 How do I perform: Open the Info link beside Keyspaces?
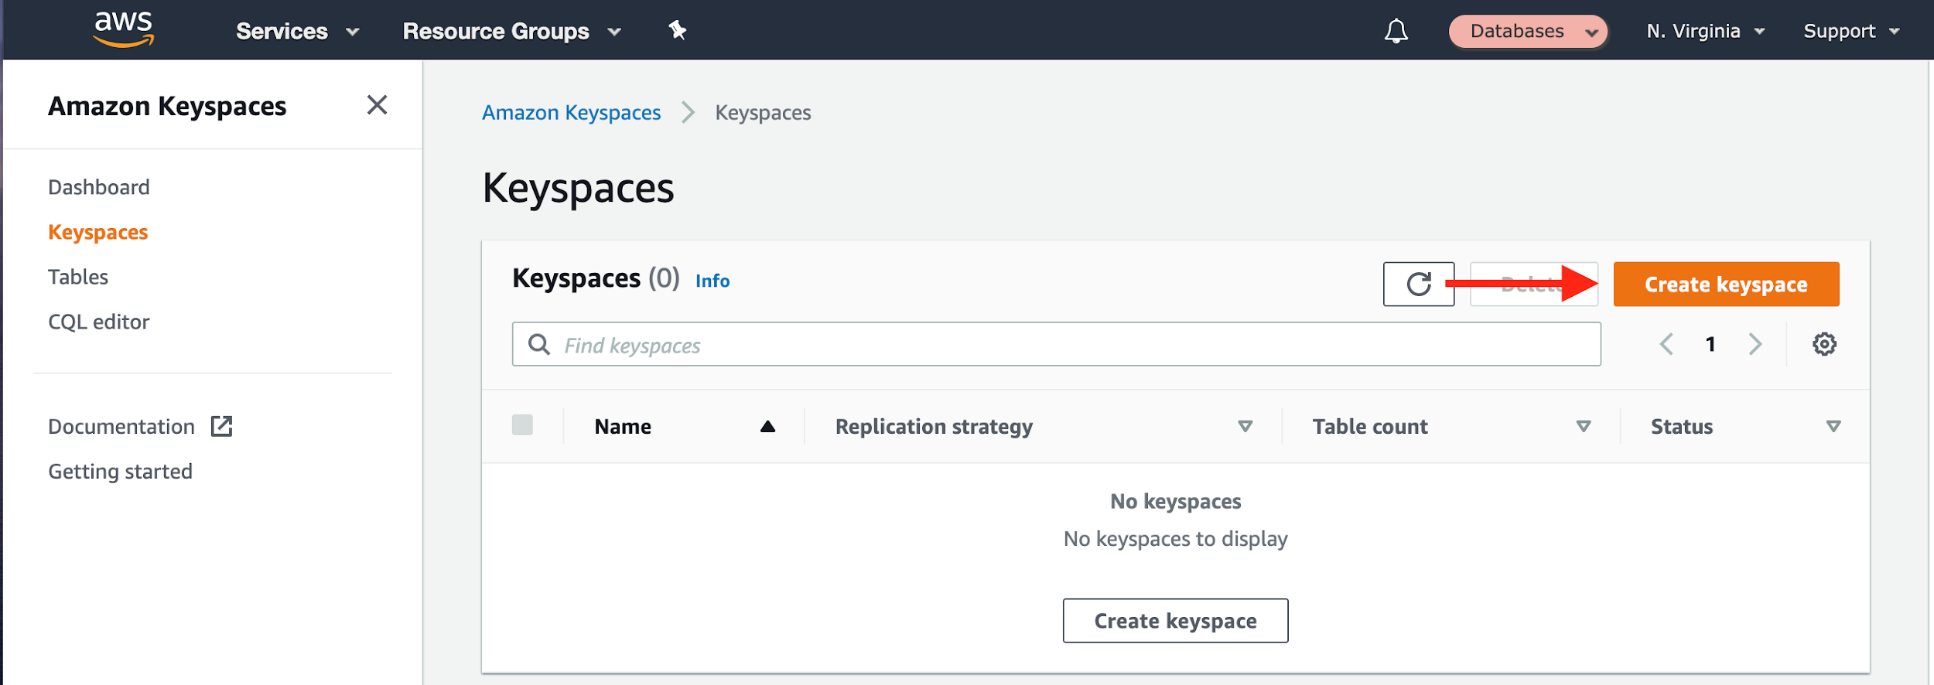click(x=712, y=281)
